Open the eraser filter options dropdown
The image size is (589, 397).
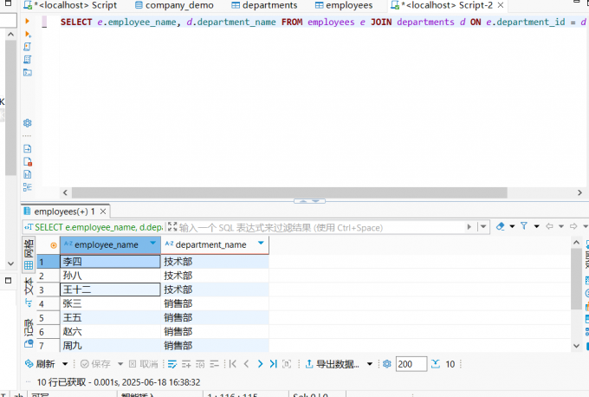pyautogui.click(x=512, y=226)
